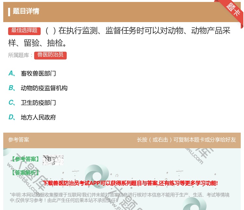Screen dimensions: 244x210
Task: Click the 长按（或右击）可复制本题卡 hint text
Action: 186,139
